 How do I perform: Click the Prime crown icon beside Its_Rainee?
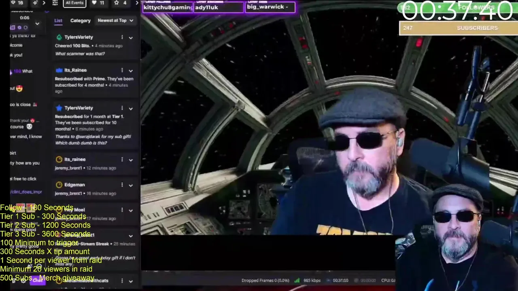pyautogui.click(x=59, y=70)
